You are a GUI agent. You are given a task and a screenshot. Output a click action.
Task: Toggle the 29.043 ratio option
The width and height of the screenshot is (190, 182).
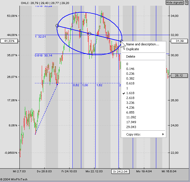(x=131, y=127)
